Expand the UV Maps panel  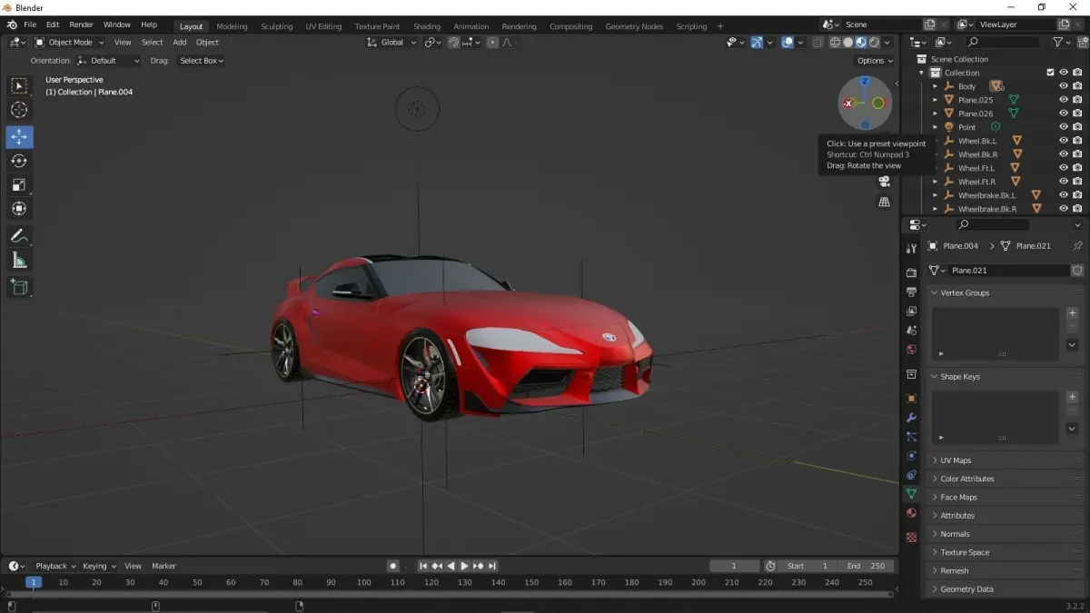click(x=1006, y=460)
